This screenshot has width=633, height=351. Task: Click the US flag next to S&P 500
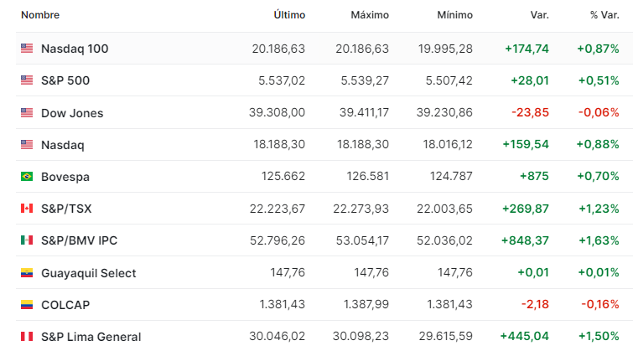(x=27, y=80)
